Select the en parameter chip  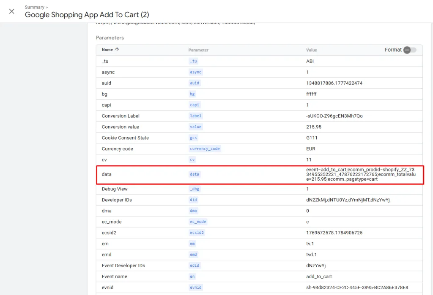tap(192, 276)
